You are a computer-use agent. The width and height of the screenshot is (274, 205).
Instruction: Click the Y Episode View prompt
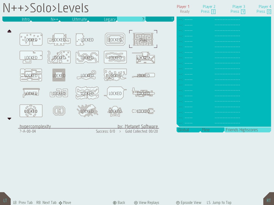click(189, 203)
